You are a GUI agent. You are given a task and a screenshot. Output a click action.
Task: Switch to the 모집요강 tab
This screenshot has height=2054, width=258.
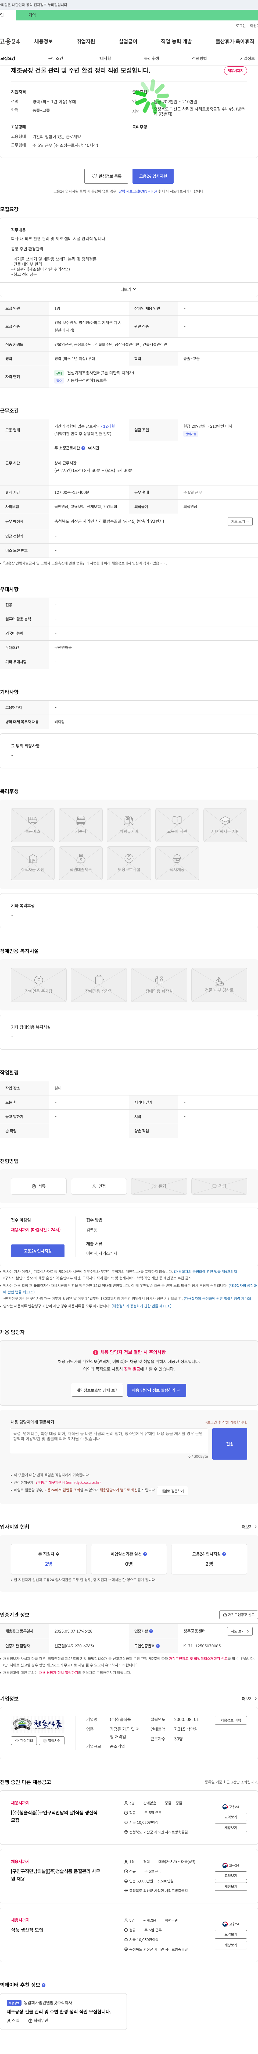pos(8,58)
